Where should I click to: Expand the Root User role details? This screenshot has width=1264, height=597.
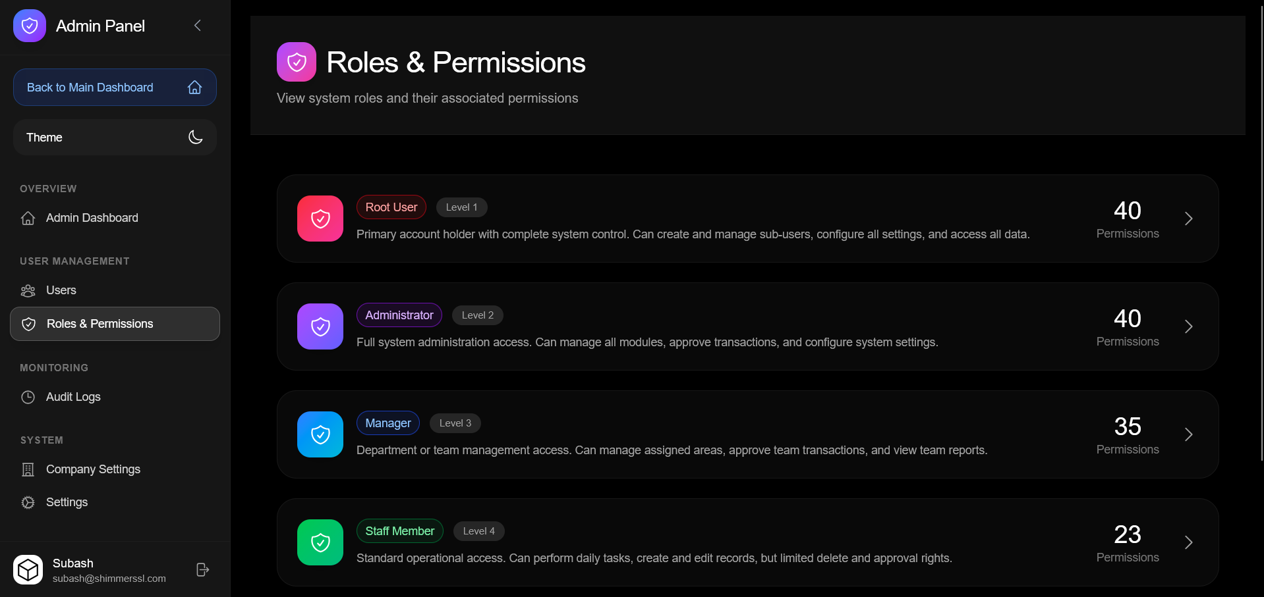pyautogui.click(x=1188, y=219)
